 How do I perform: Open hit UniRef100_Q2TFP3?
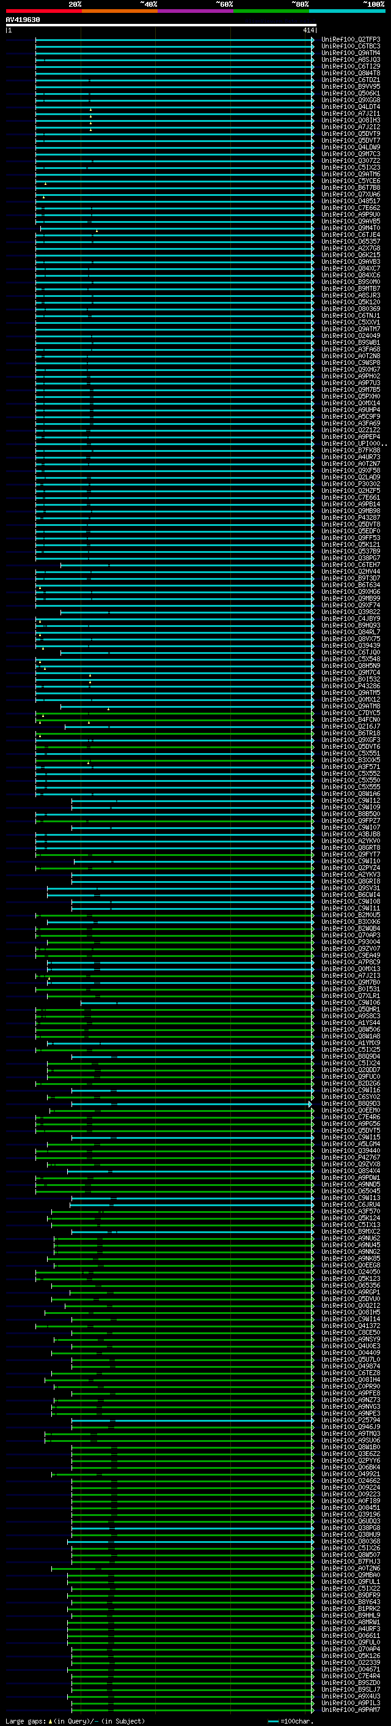click(x=351, y=40)
